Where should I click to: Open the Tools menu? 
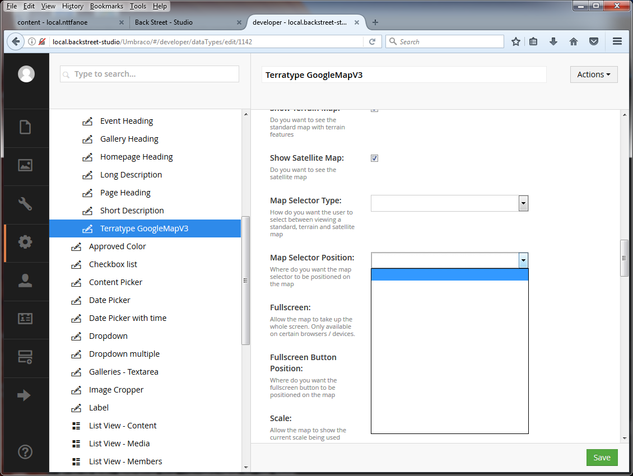click(138, 6)
